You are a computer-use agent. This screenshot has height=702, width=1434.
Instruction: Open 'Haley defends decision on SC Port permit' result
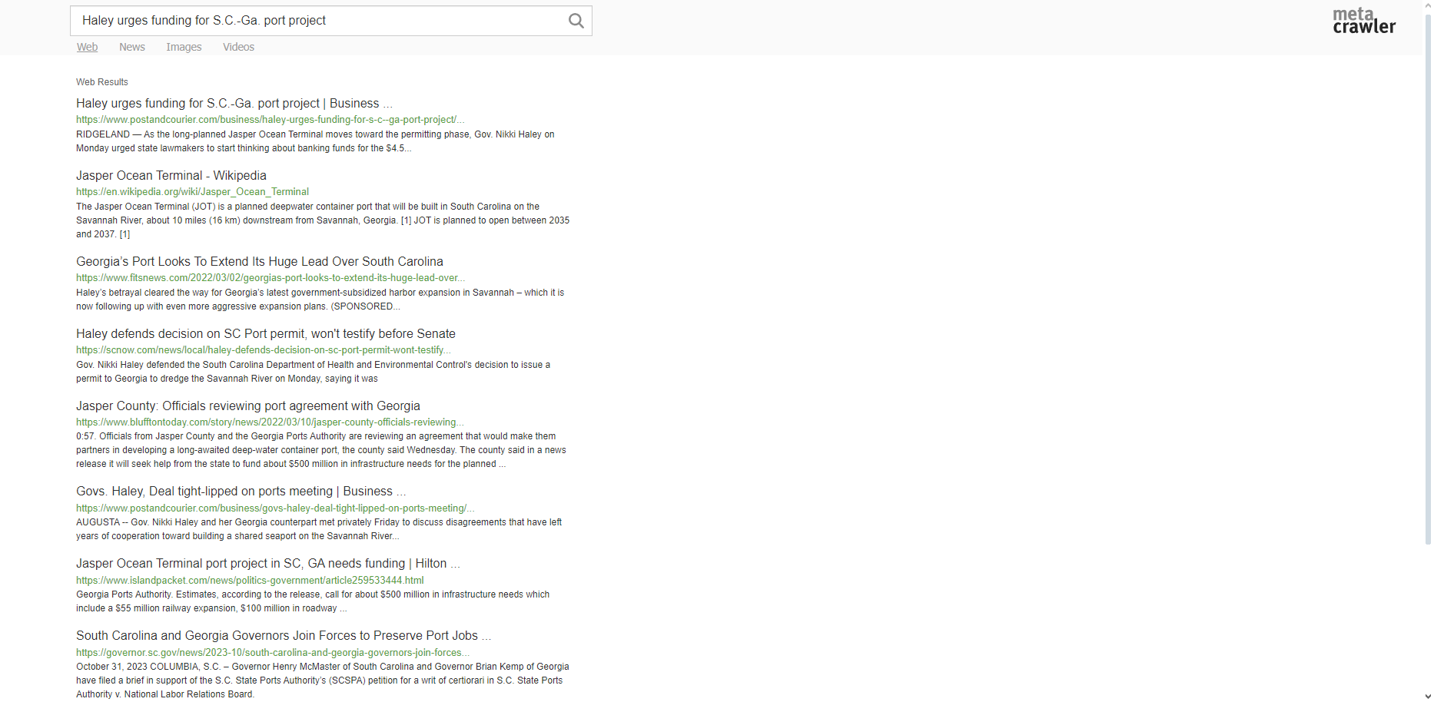click(266, 333)
